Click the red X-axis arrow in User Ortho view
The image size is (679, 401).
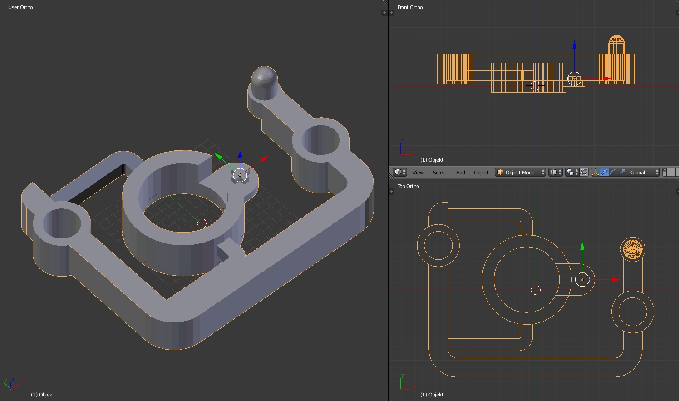[264, 159]
